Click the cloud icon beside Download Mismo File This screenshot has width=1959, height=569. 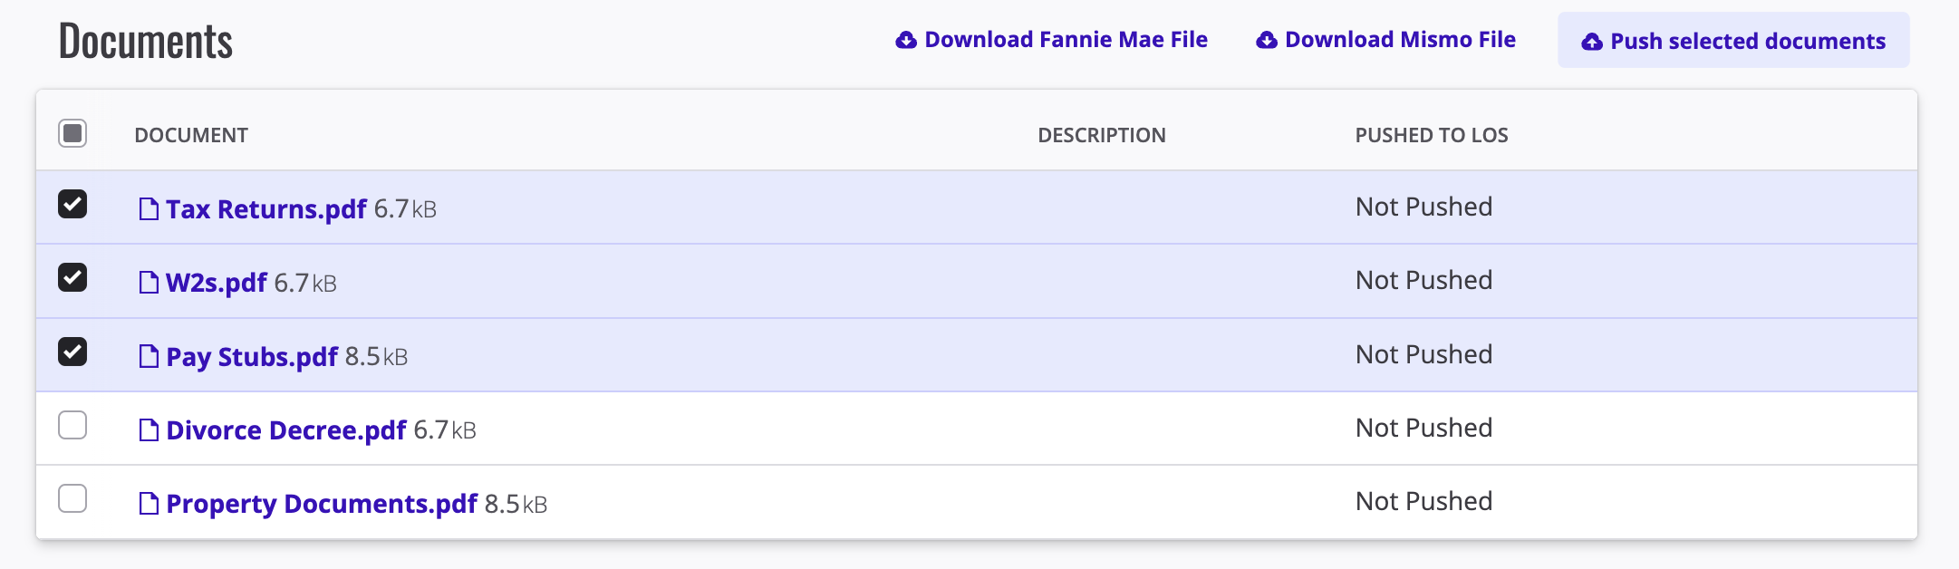pyautogui.click(x=1266, y=40)
